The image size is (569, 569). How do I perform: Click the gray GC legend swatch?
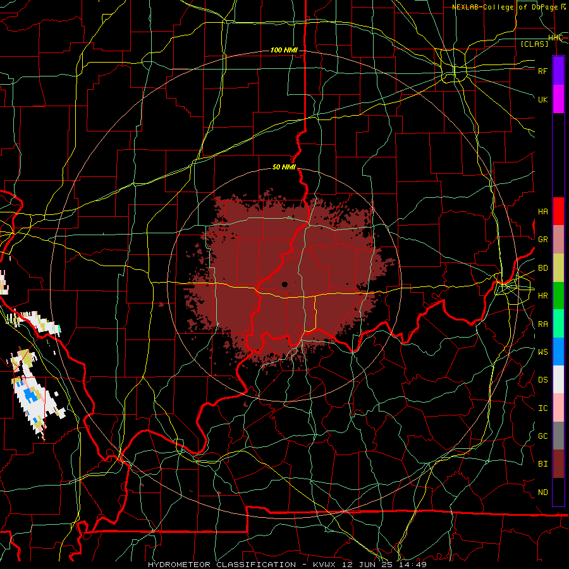coord(558,436)
